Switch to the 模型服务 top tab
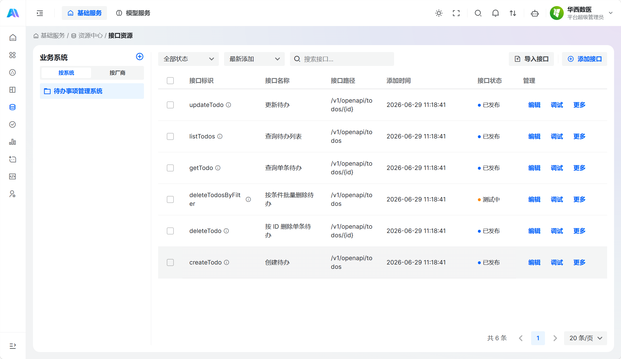This screenshot has height=359, width=621. click(x=133, y=13)
